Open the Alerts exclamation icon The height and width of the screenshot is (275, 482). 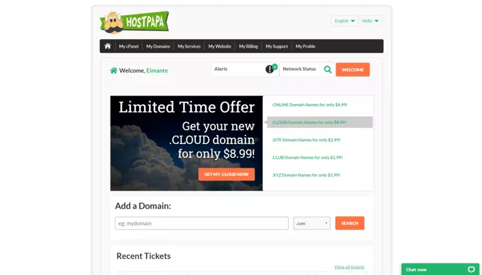click(x=269, y=69)
